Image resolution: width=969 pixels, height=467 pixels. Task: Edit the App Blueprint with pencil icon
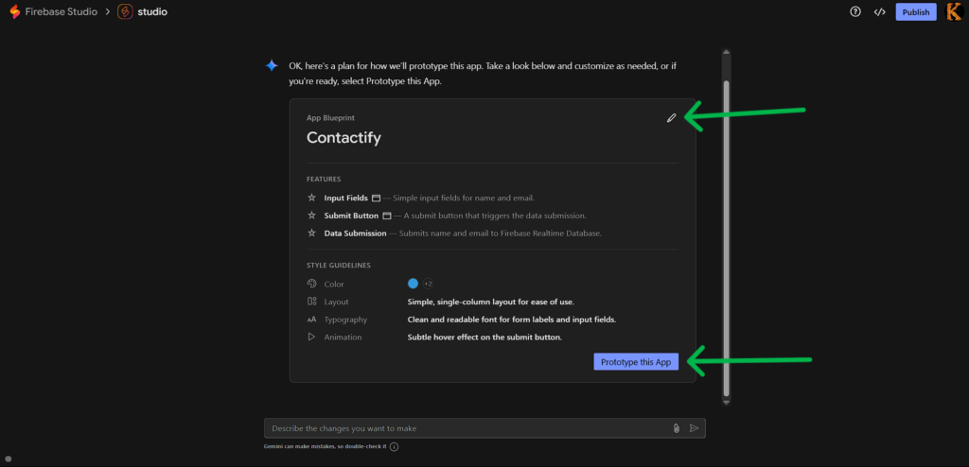point(671,118)
